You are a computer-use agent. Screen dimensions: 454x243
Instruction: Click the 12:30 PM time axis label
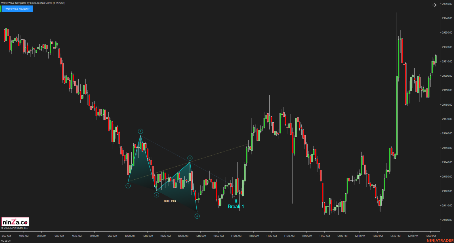[395, 236]
